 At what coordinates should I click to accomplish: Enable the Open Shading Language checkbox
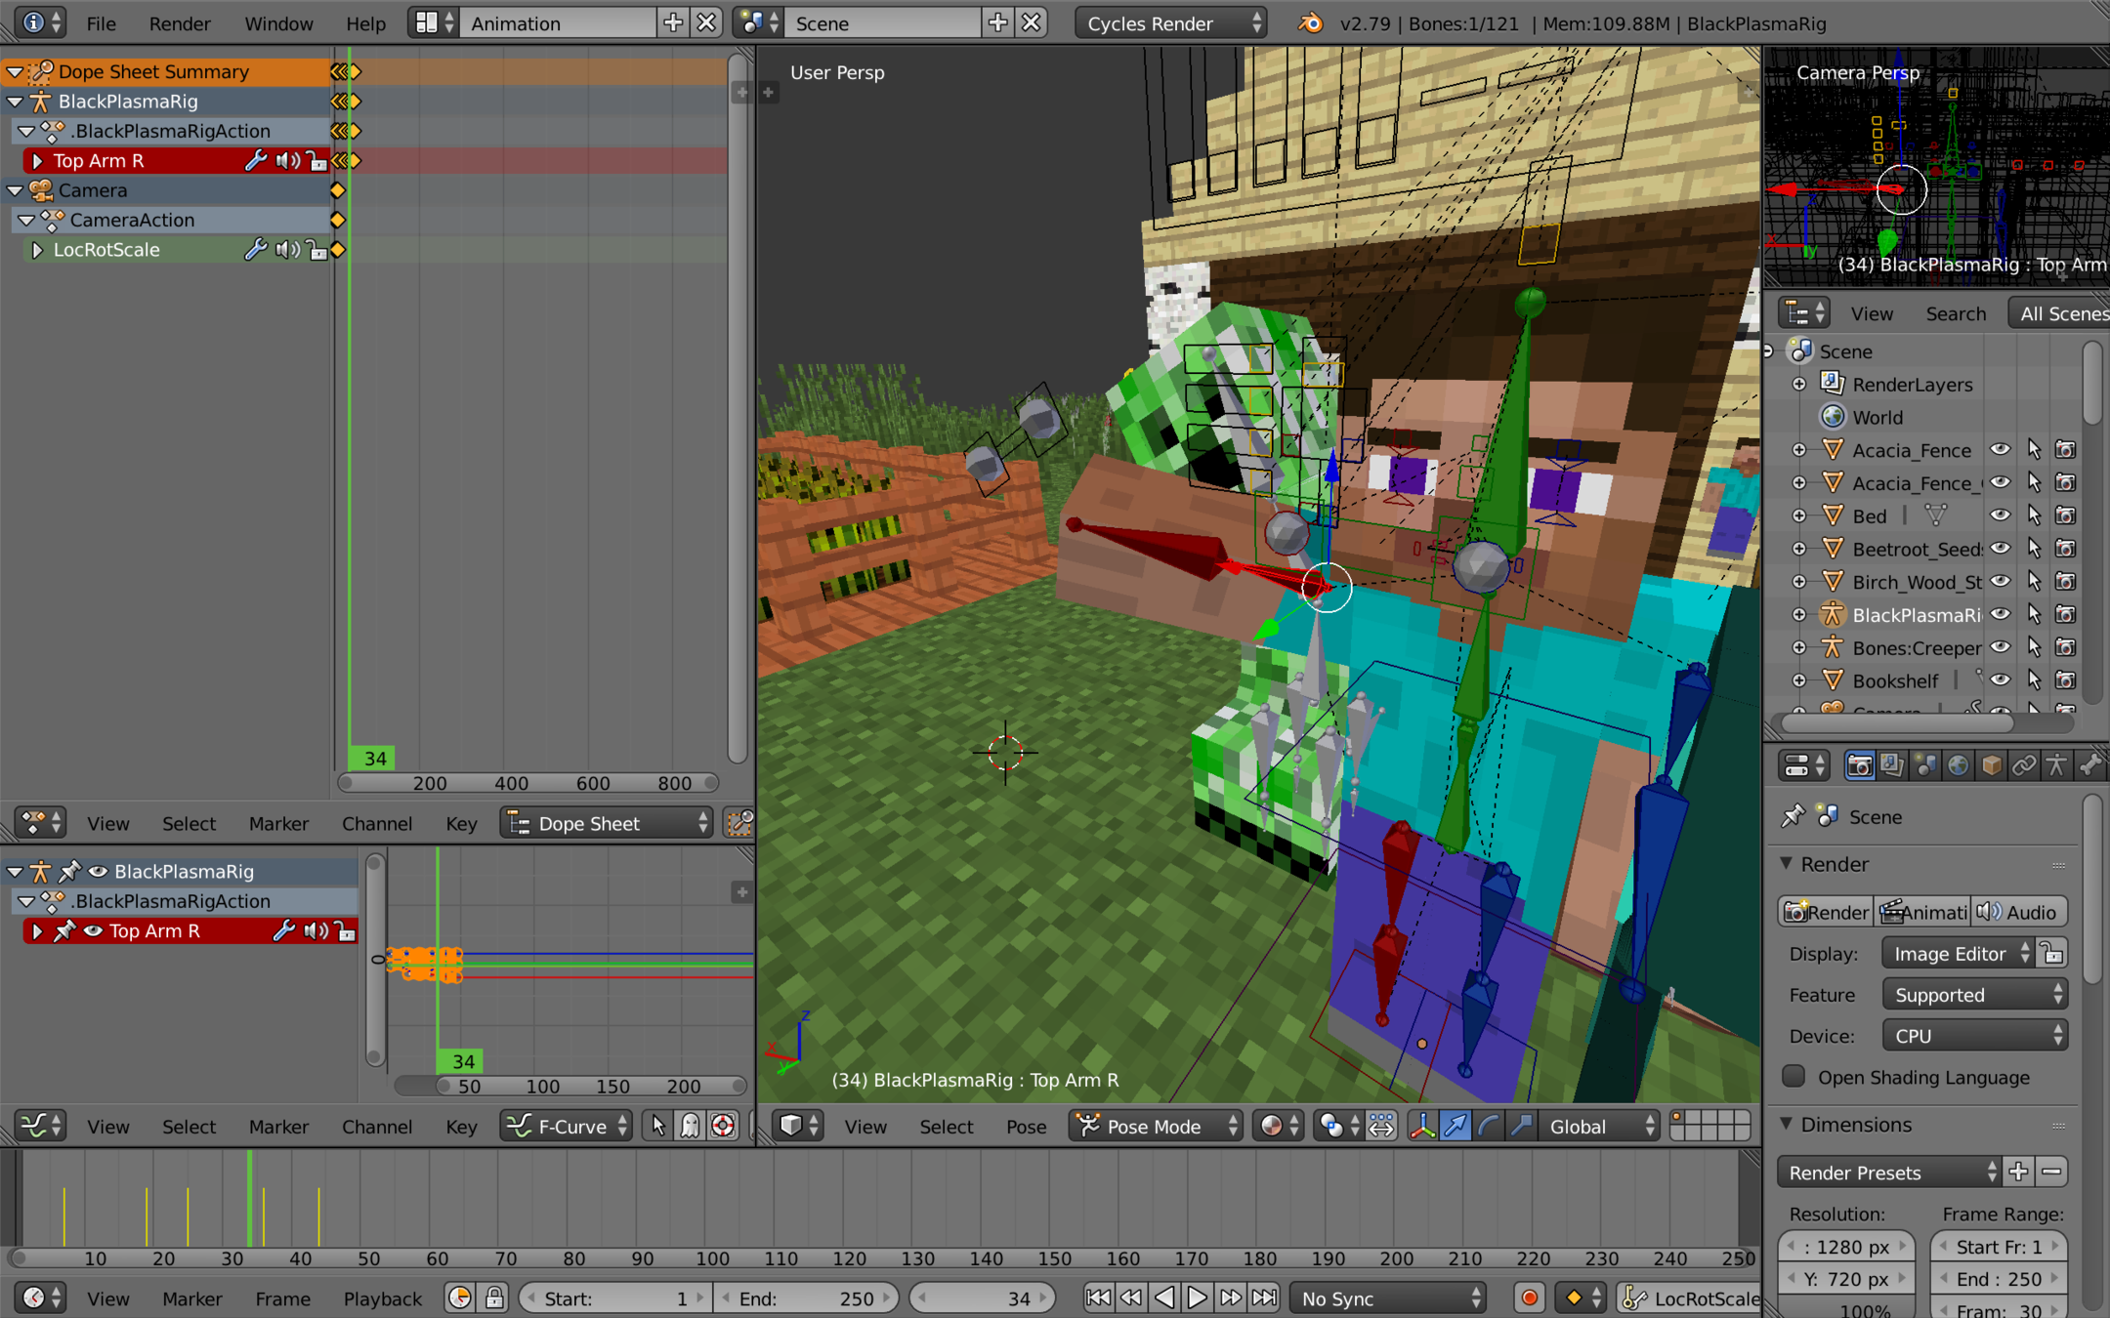[x=1793, y=1077]
